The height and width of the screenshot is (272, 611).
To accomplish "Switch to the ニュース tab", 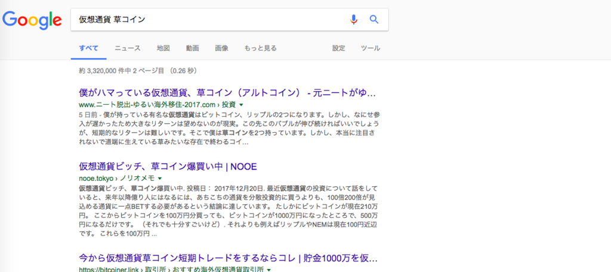I will coord(128,49).
